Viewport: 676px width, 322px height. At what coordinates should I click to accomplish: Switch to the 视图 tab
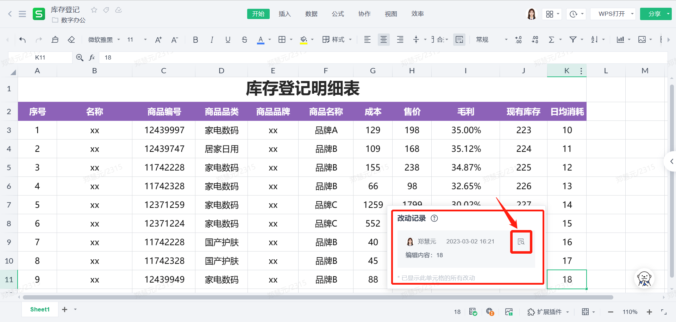point(391,14)
